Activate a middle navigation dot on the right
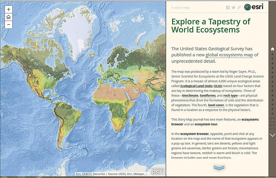This screenshot has height=178, width=276. (x=273, y=84)
